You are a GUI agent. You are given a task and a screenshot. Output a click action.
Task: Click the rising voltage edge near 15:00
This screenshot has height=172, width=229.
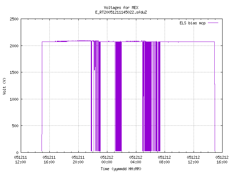[x=42, y=96]
